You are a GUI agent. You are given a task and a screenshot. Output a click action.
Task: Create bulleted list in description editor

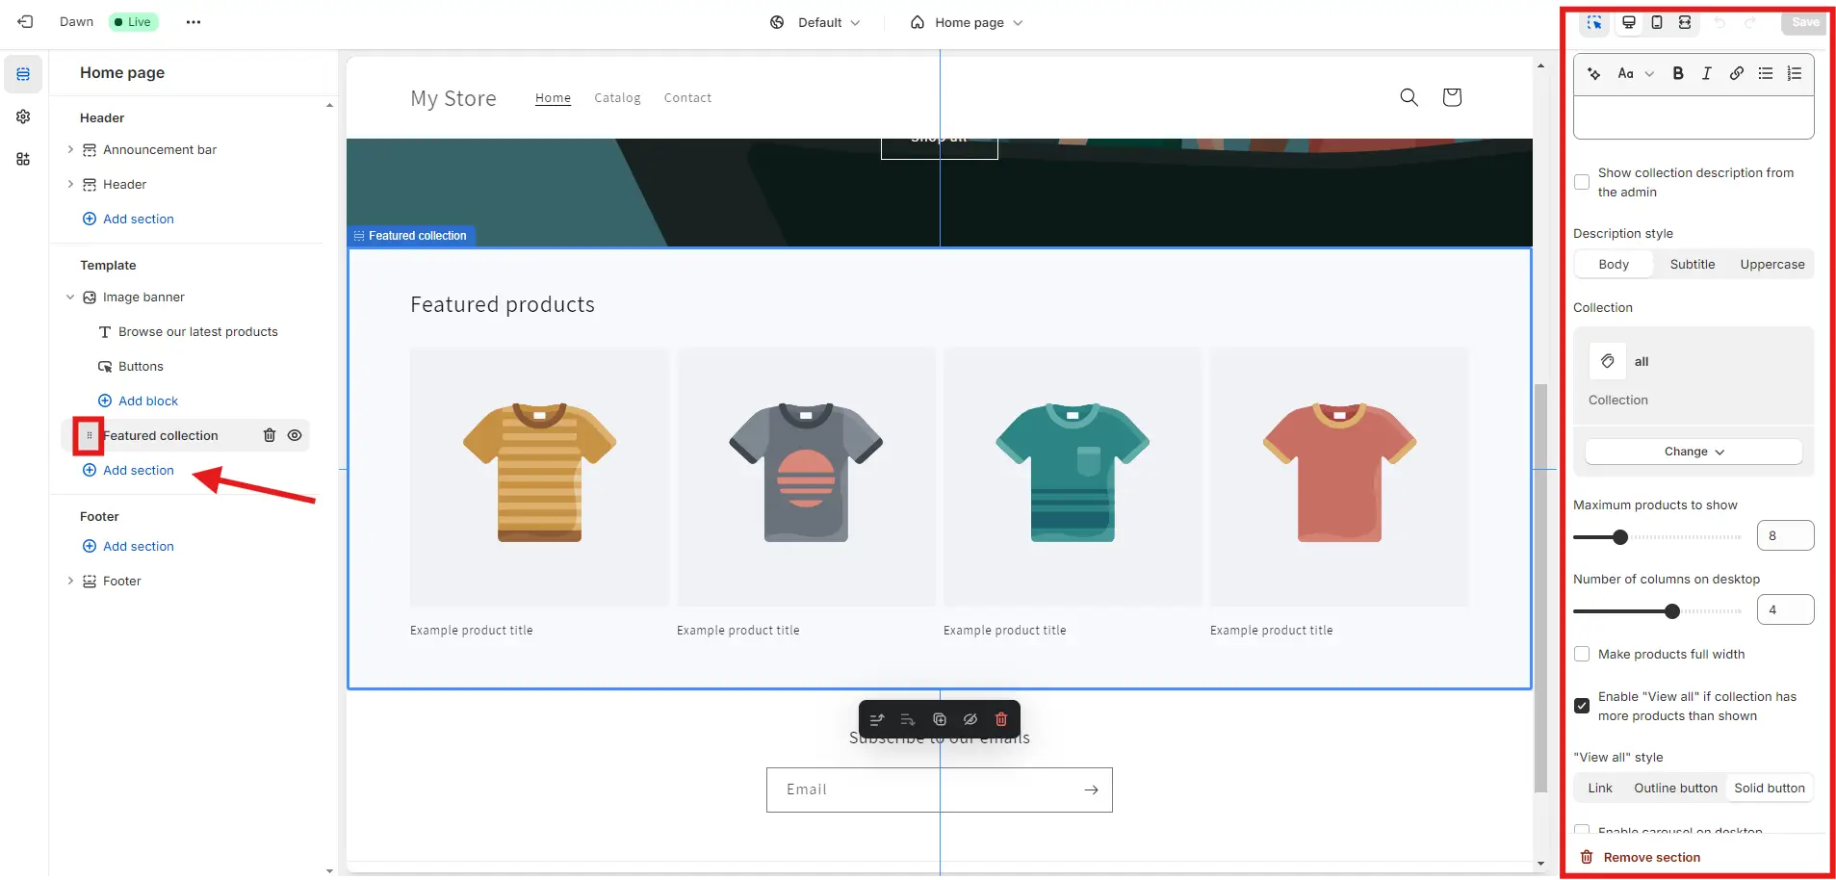coord(1765,73)
